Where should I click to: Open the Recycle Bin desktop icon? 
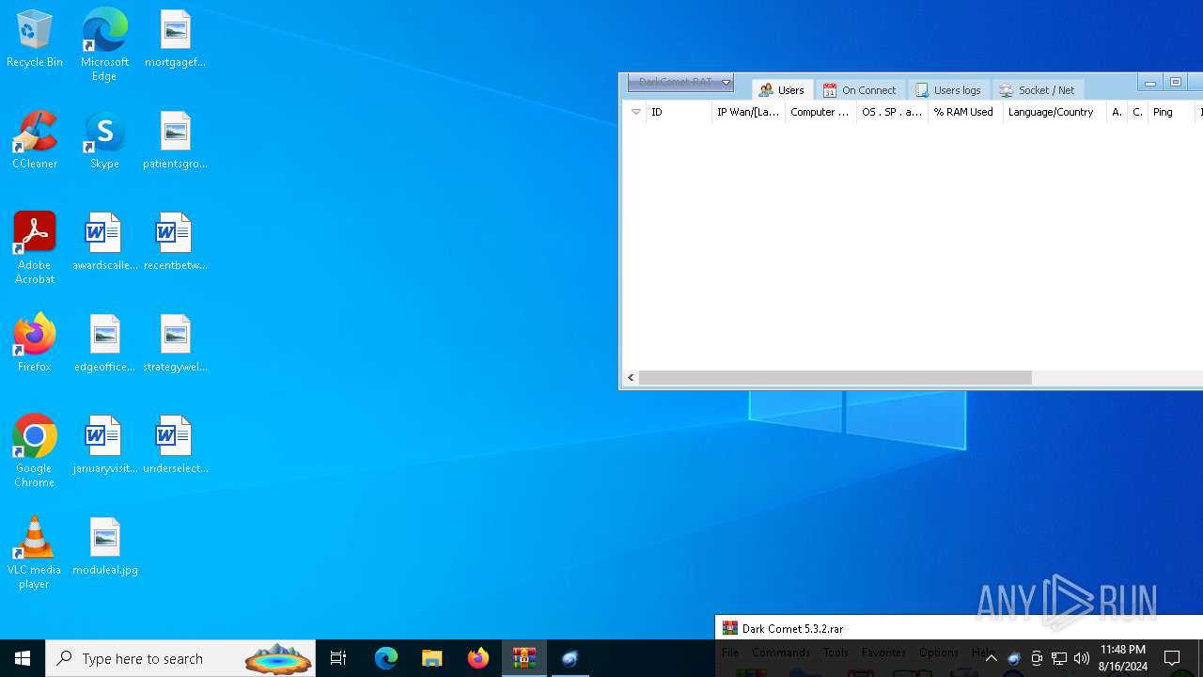(35, 39)
